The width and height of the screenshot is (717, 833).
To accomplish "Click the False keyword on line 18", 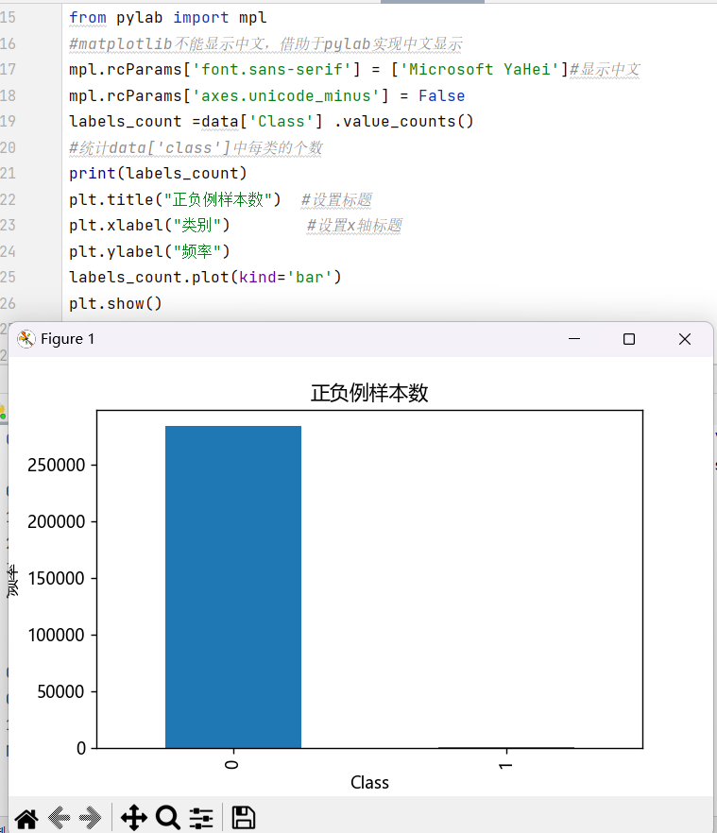I will pos(442,95).
